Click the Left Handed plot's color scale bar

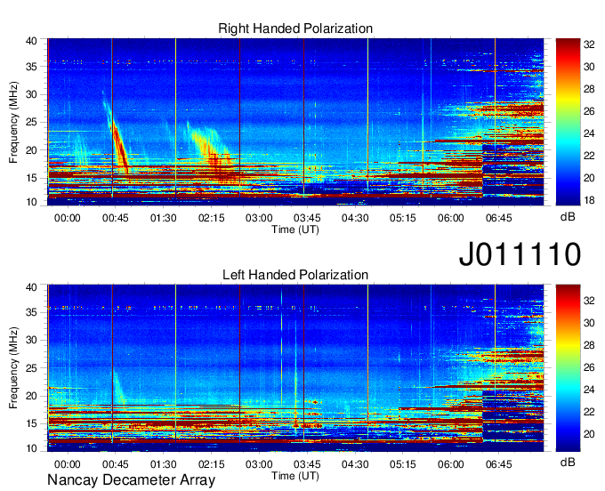[x=568, y=368]
